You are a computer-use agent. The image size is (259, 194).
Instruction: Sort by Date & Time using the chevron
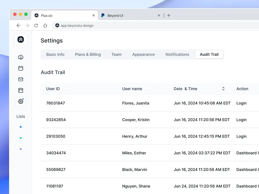pos(223,89)
